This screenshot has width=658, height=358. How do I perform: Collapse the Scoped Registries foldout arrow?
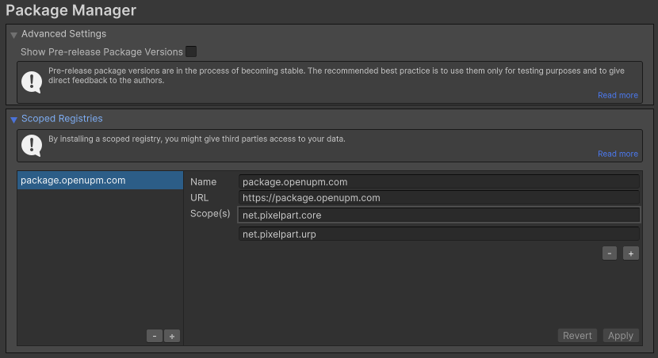[x=13, y=120]
